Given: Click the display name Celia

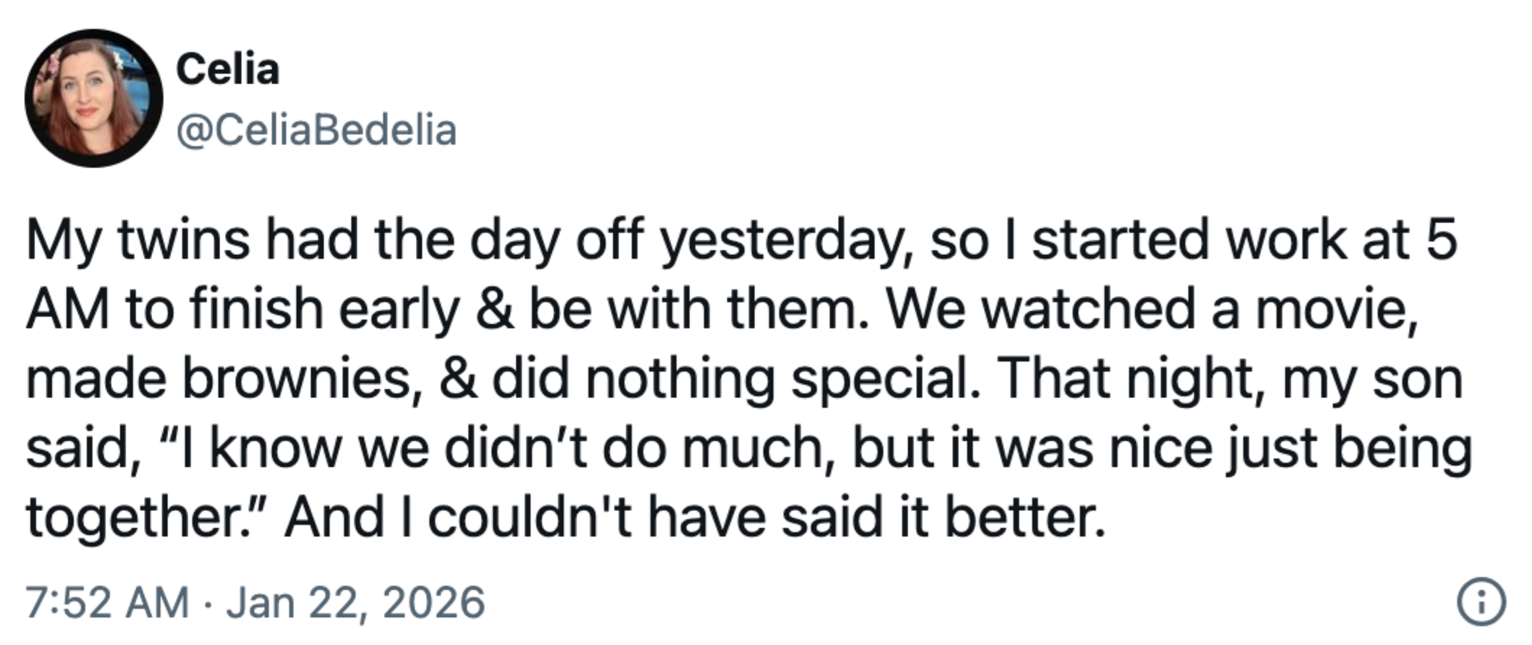Looking at the screenshot, I should point(228,70).
